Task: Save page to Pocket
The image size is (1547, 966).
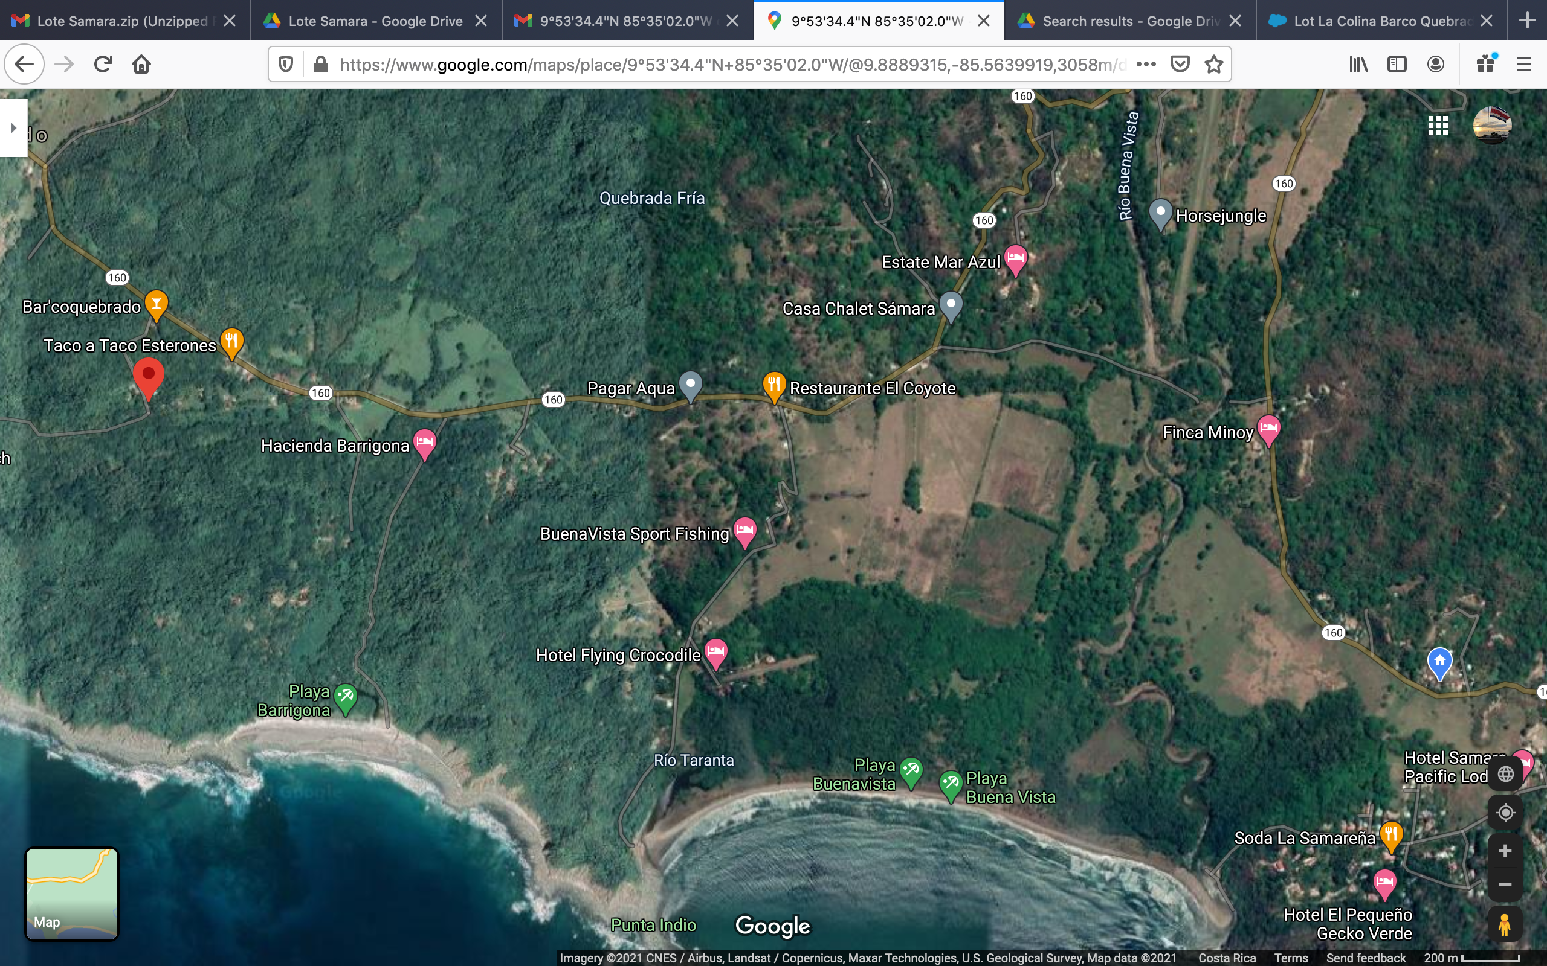Action: [1180, 64]
